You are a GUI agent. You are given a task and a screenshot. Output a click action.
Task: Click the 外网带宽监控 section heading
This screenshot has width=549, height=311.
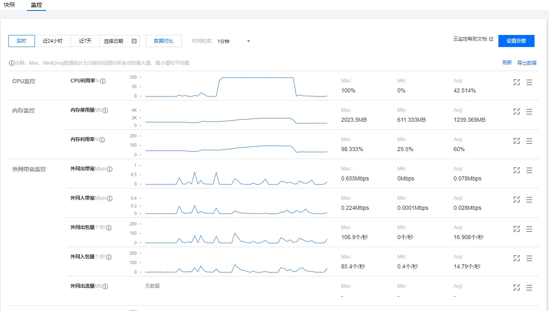pyautogui.click(x=29, y=169)
